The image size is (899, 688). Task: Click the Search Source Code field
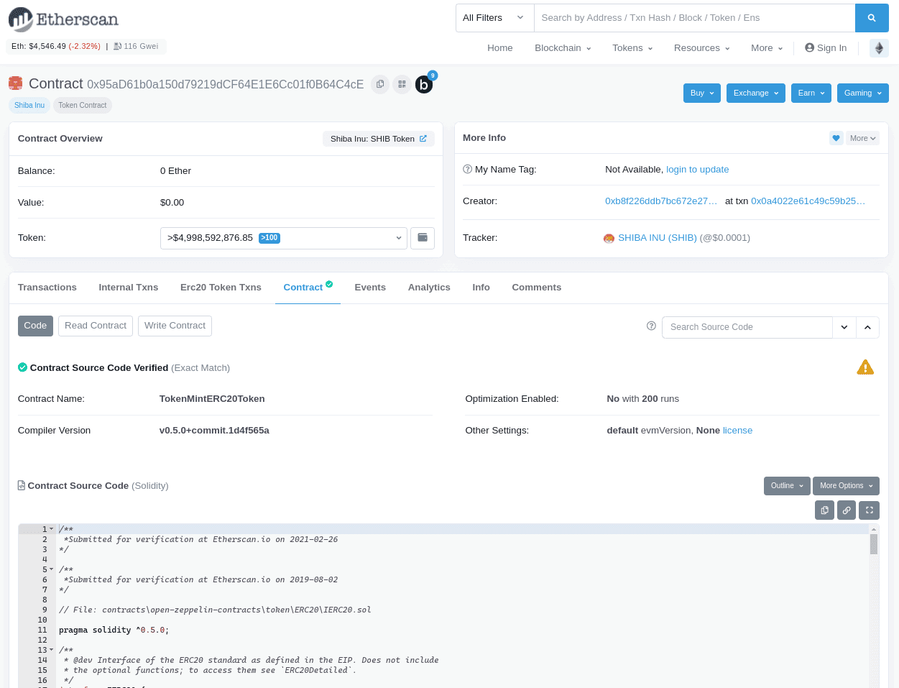pyautogui.click(x=747, y=327)
